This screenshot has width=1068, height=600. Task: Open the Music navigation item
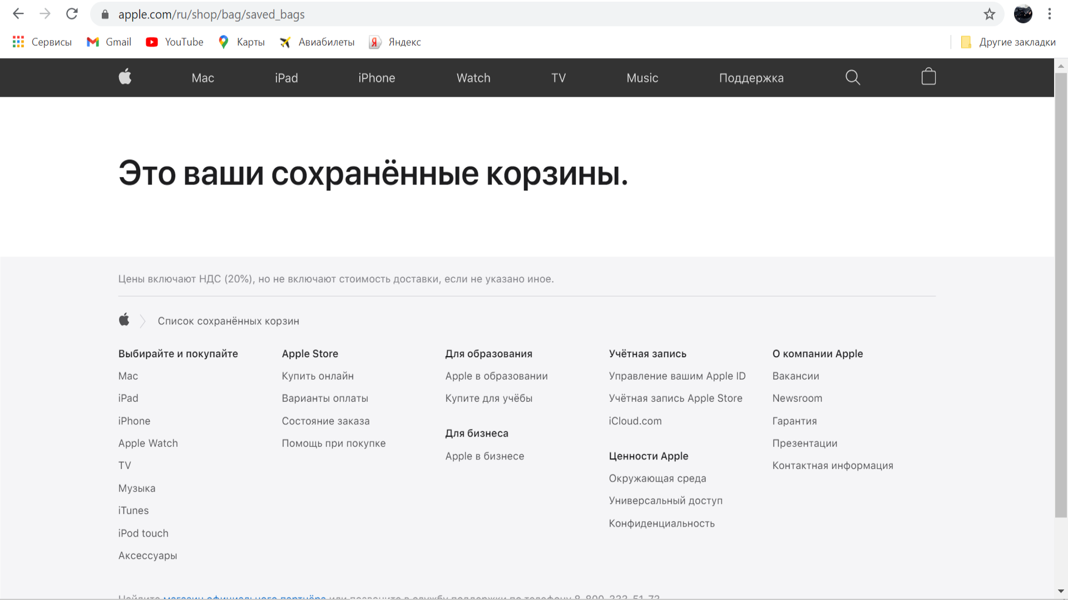coord(642,78)
